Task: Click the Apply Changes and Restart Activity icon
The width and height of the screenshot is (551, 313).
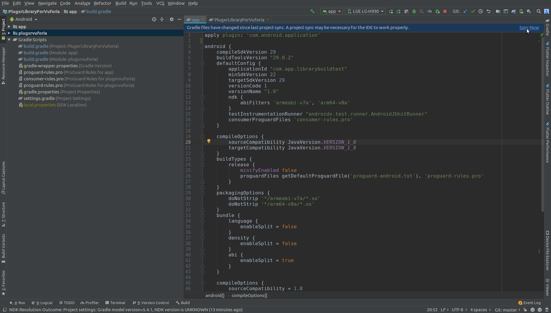Action: 406,11
